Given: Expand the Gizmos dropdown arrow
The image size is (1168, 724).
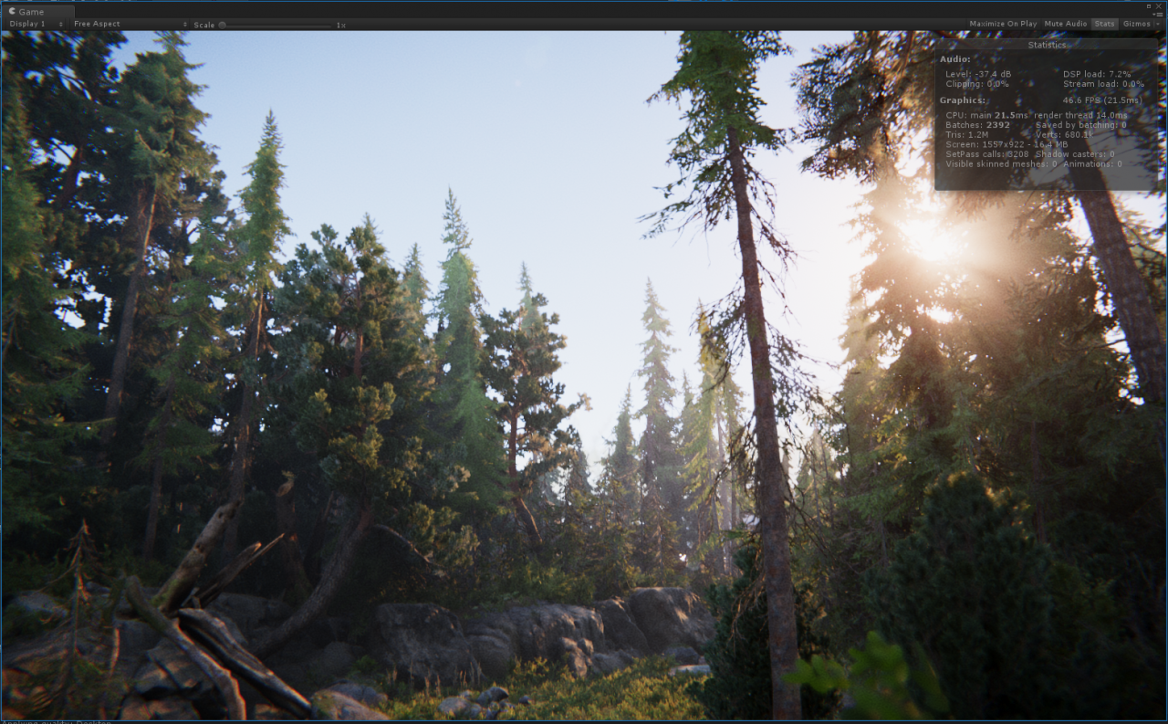Looking at the screenshot, I should (x=1157, y=24).
